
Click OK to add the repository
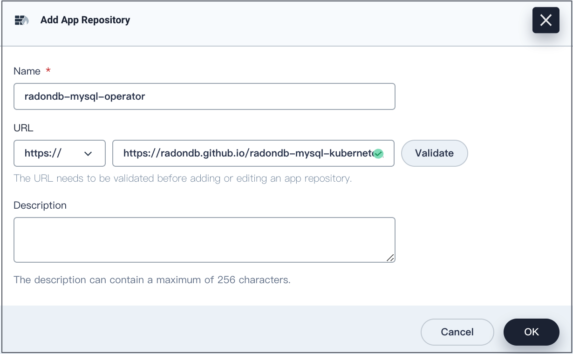[x=531, y=332]
